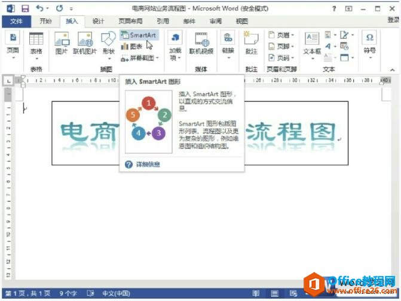Screen dimensions: 401x301
Task: Click the tab selector at ruler corner
Action: coord(9,82)
